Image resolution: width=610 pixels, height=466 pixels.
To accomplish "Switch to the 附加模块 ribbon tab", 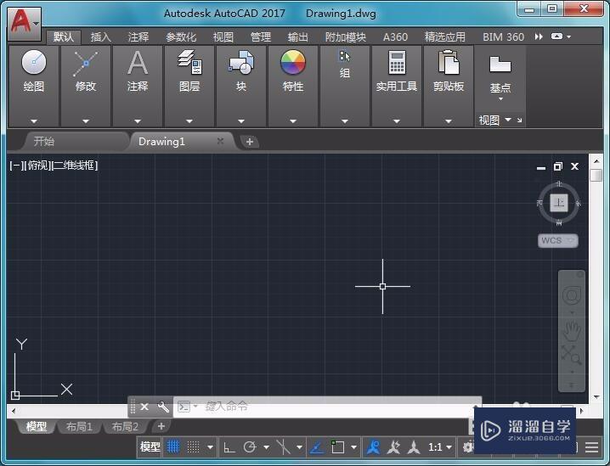I will 346,36.
